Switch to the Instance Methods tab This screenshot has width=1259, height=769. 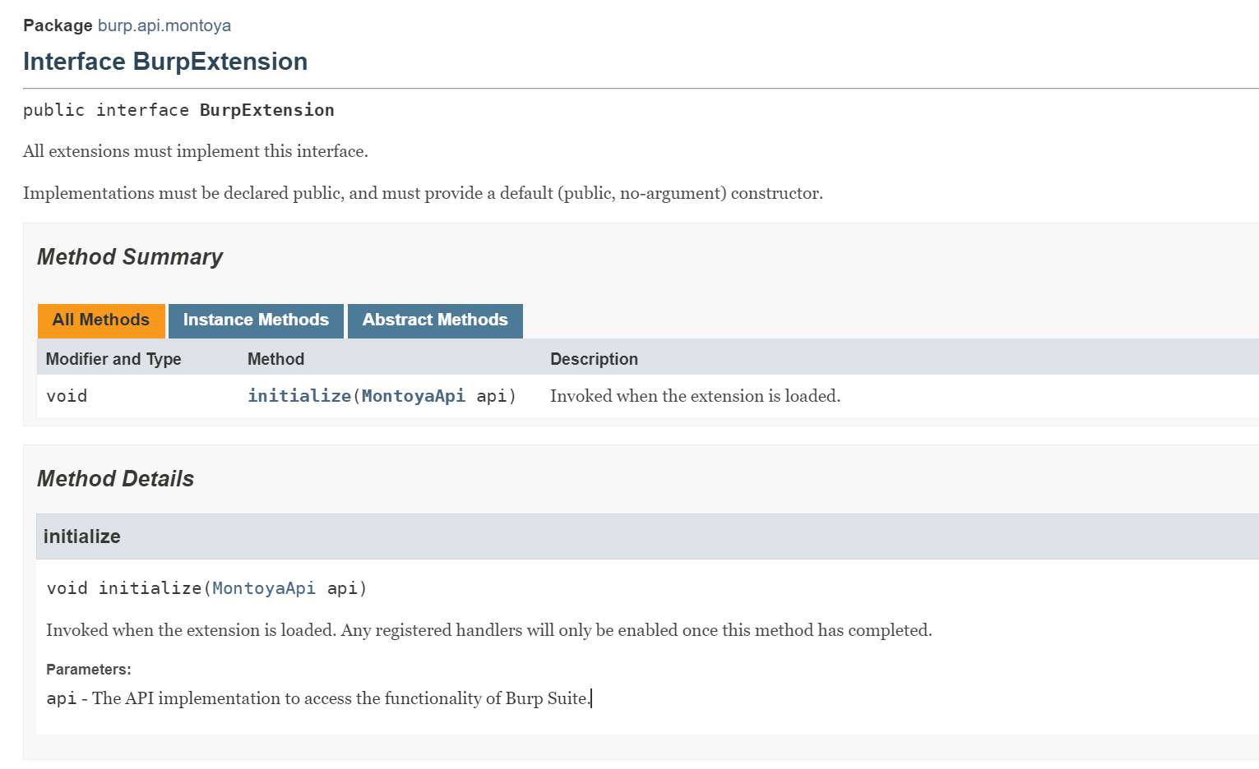[x=256, y=320]
